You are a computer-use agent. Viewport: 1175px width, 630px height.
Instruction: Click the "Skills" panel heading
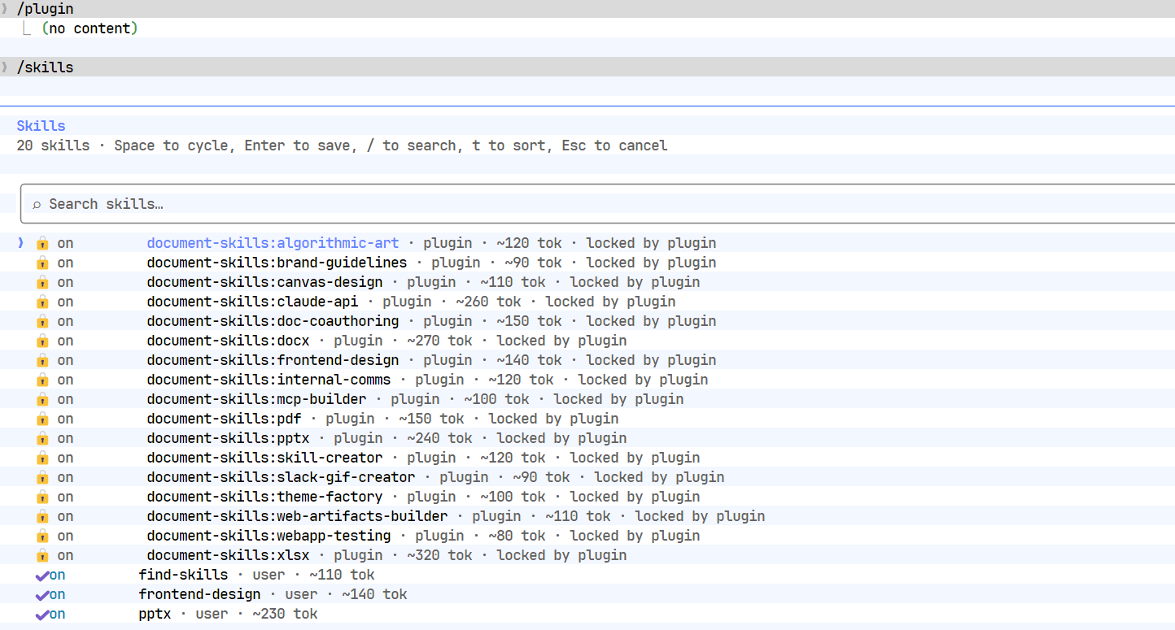pos(41,126)
